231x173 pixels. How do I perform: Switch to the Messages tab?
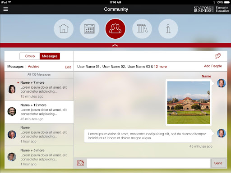(50, 56)
